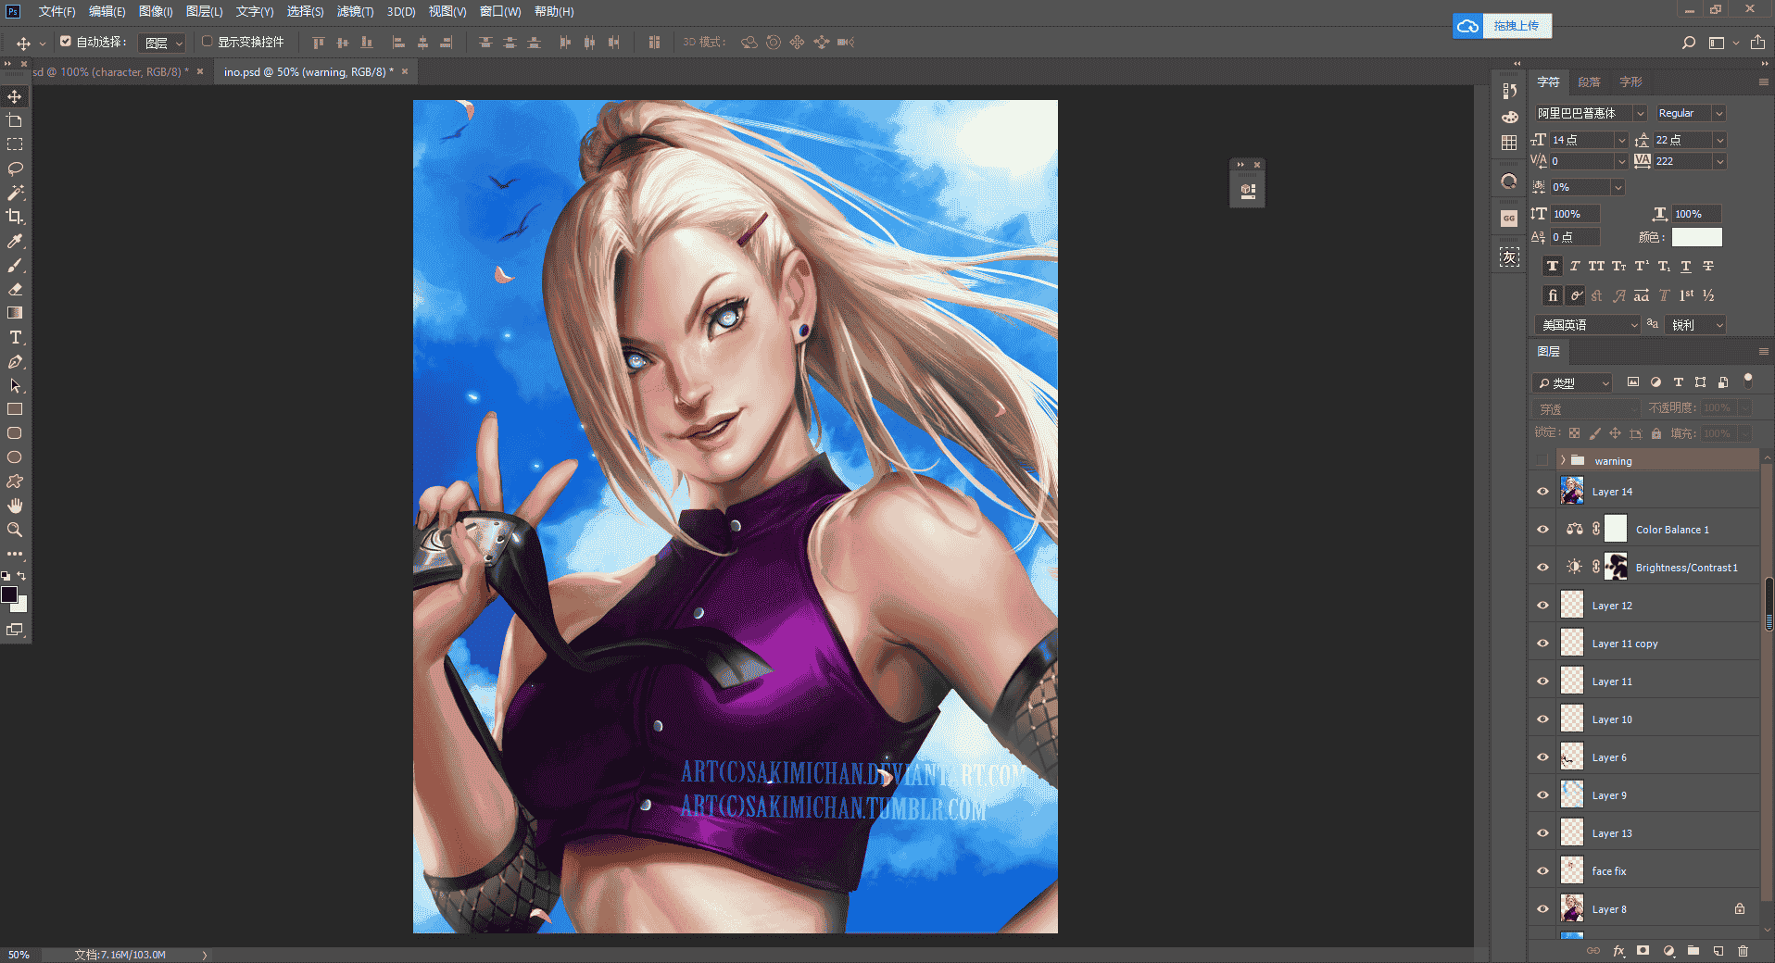Toggle visibility of Layer 12
1775x963 pixels.
pyautogui.click(x=1542, y=606)
